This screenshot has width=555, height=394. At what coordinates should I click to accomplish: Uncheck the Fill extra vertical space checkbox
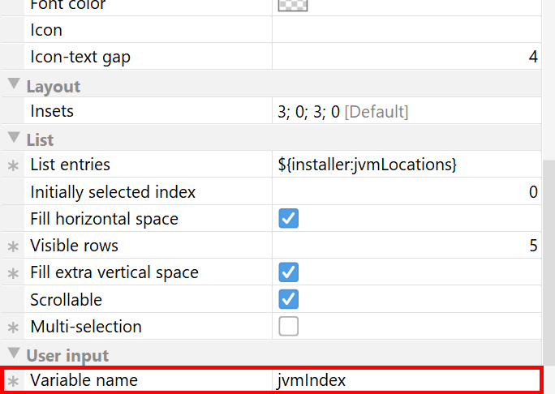pos(288,272)
